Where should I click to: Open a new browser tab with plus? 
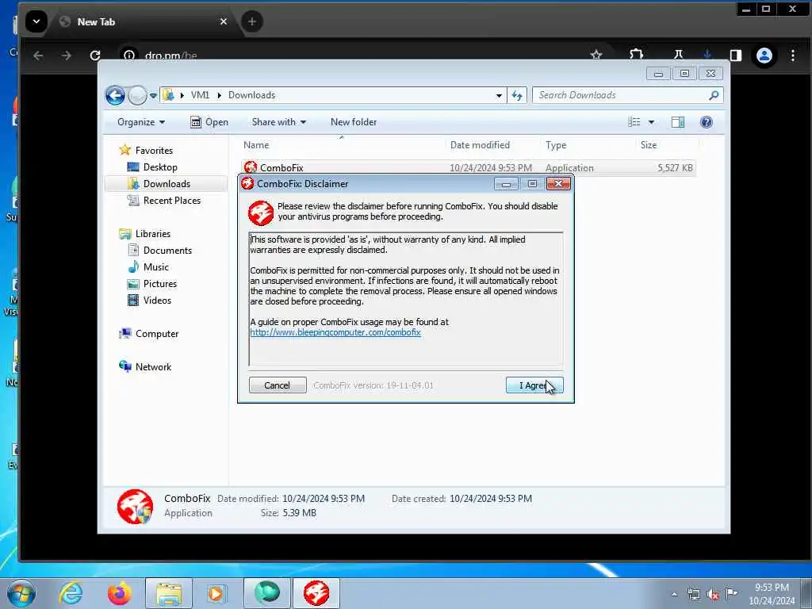(252, 21)
